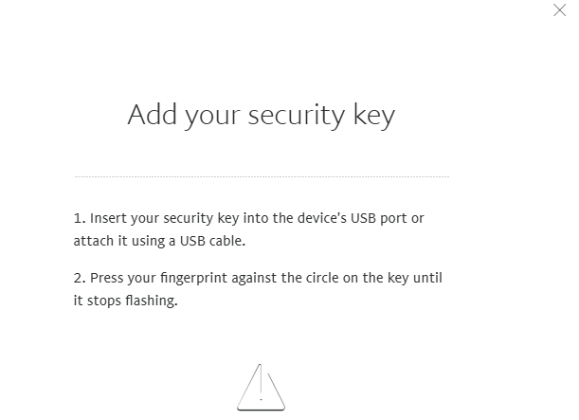Click the dotted divider line below the heading
This screenshot has height=420, width=579.
(261, 176)
